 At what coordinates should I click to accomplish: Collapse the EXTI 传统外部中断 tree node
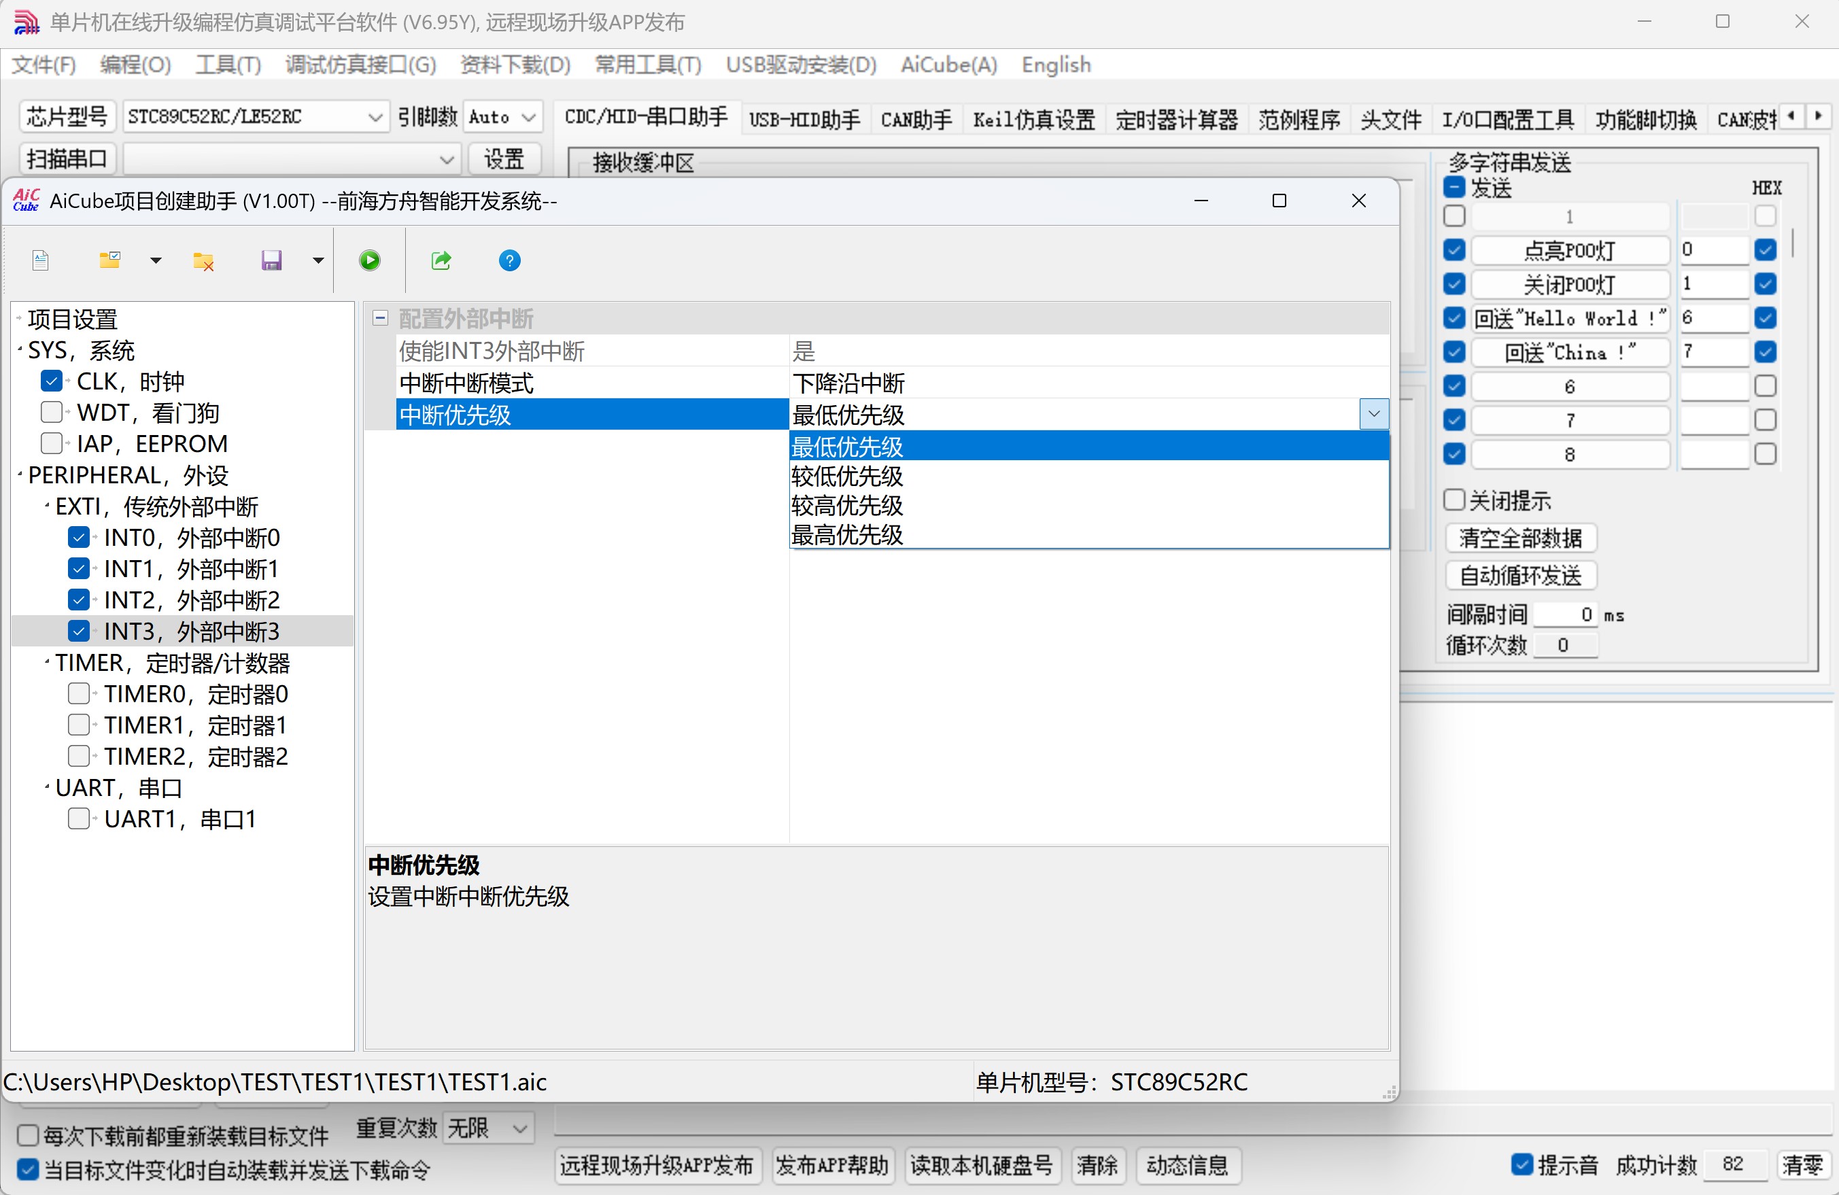pyautogui.click(x=47, y=506)
